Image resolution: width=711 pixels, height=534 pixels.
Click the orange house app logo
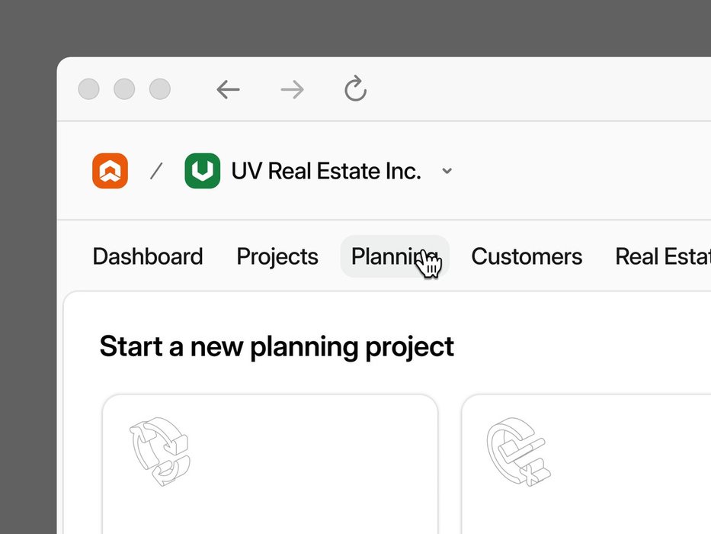tap(110, 171)
